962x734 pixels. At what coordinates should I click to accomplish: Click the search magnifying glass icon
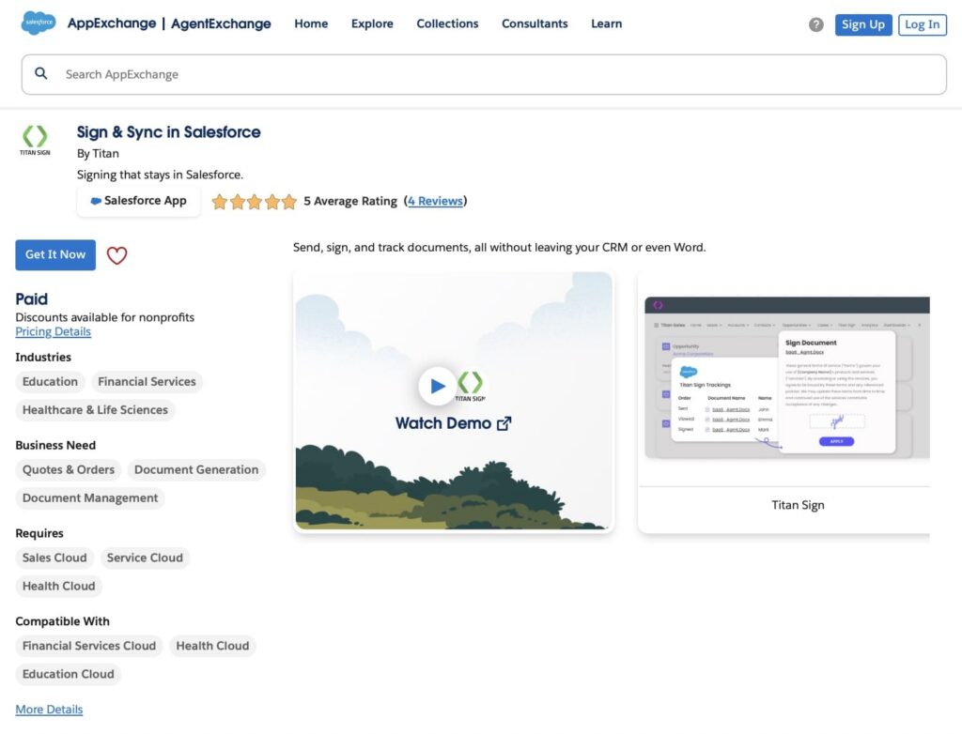pos(41,72)
